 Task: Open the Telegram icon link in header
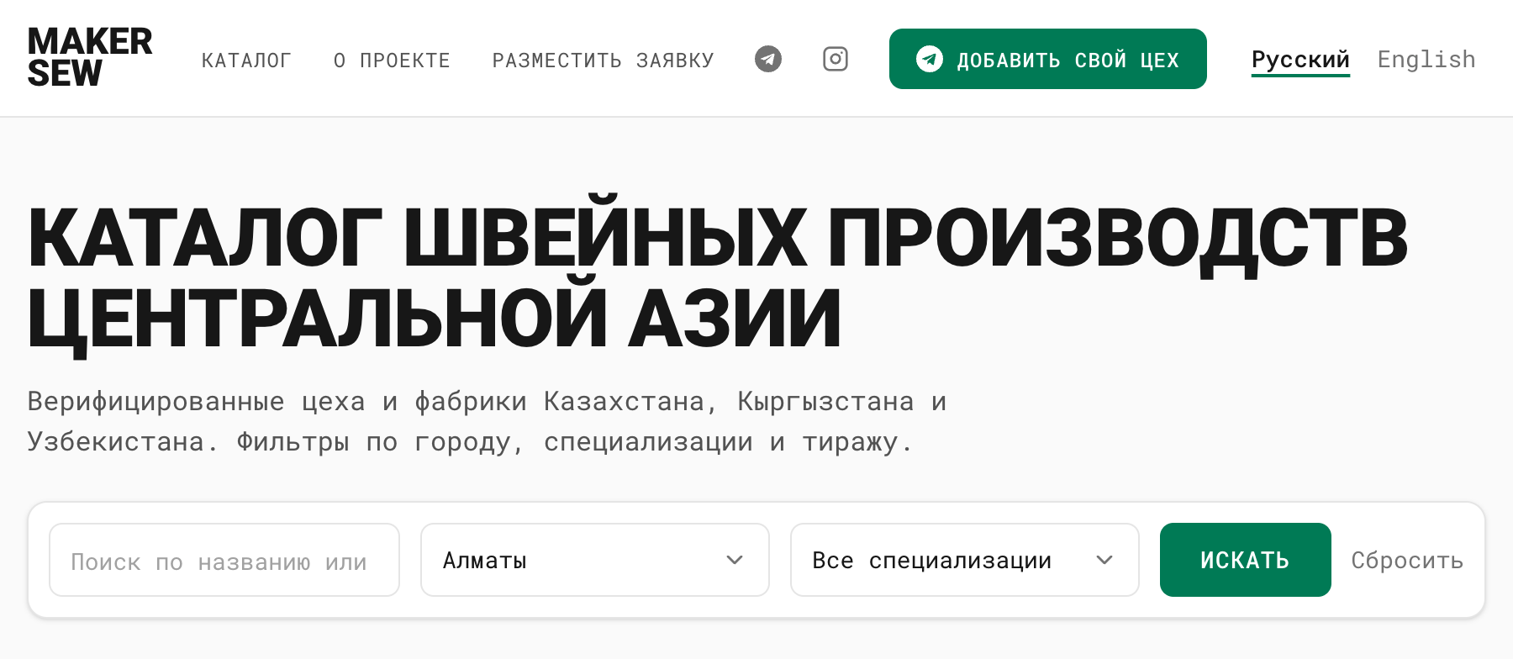pyautogui.click(x=768, y=59)
